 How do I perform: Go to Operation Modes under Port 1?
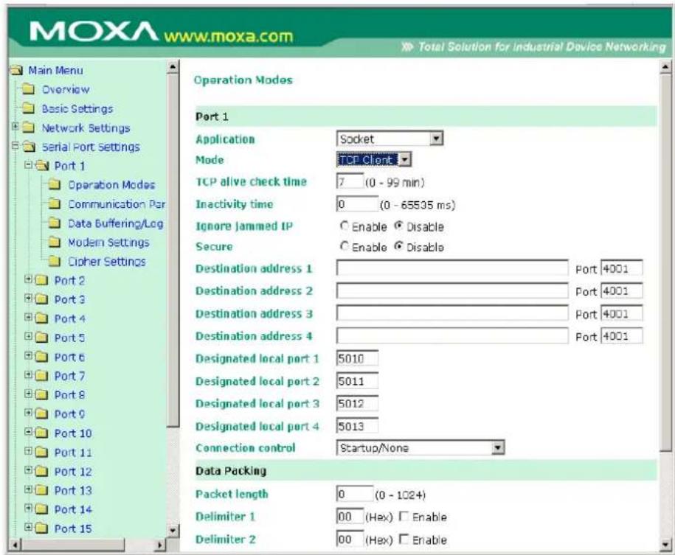111,185
